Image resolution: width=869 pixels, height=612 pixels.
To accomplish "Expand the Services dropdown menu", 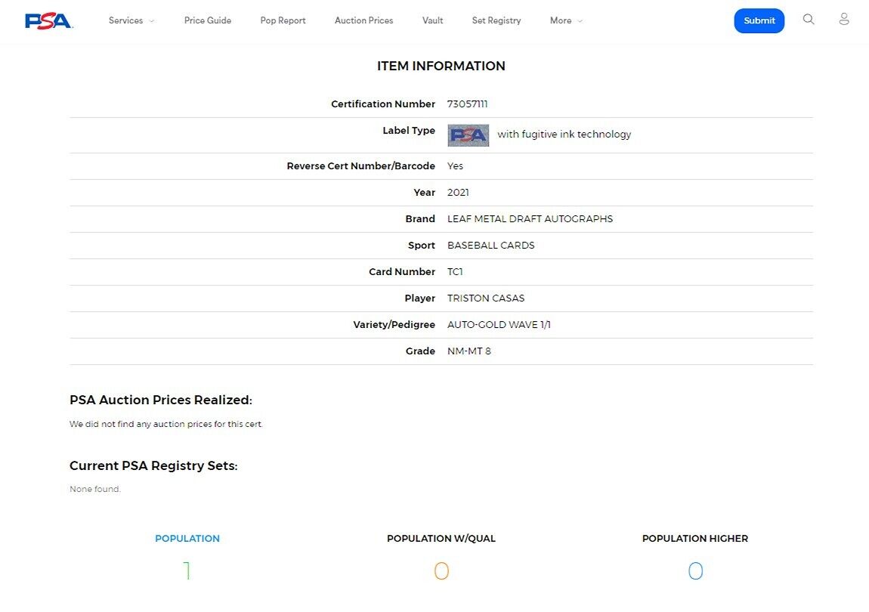I will pyautogui.click(x=131, y=20).
